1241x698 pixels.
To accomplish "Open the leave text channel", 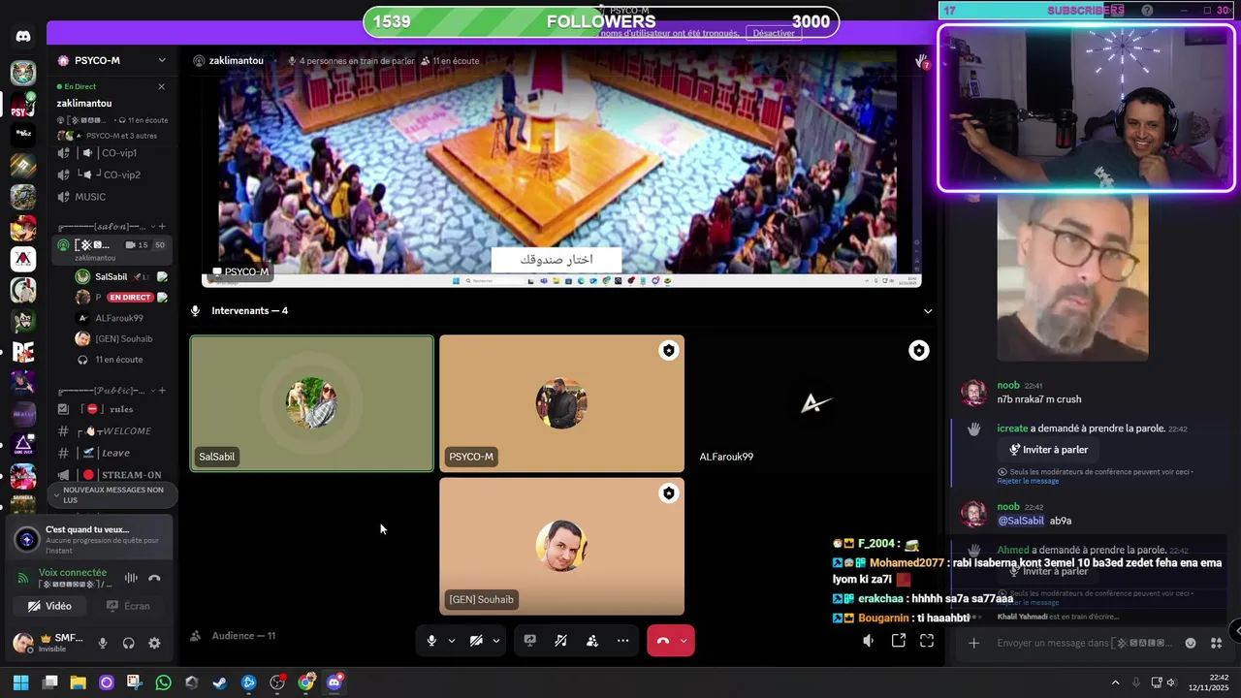I will click(x=111, y=453).
